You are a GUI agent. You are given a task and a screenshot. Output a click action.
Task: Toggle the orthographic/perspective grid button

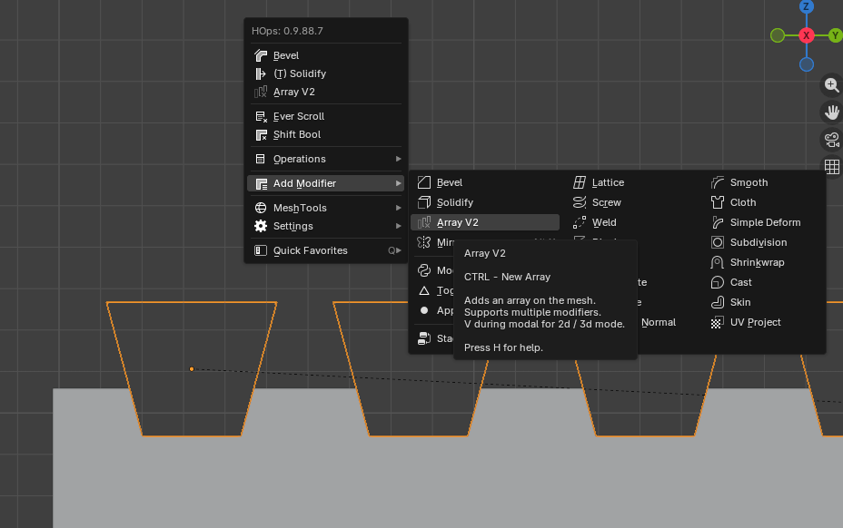click(832, 167)
